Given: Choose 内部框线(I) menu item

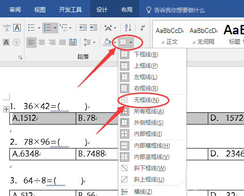Looking at the screenshot, I should [x=153, y=134].
